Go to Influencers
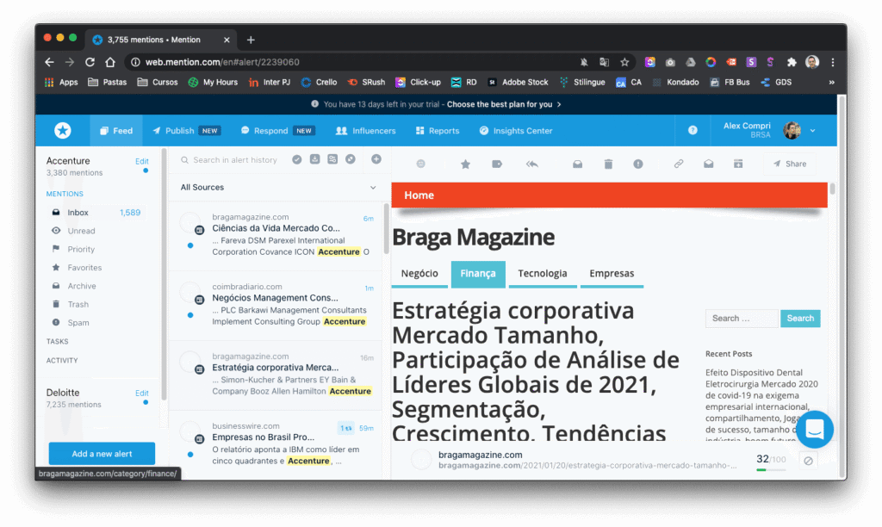Screen dimensions: 882x527 tap(365, 131)
